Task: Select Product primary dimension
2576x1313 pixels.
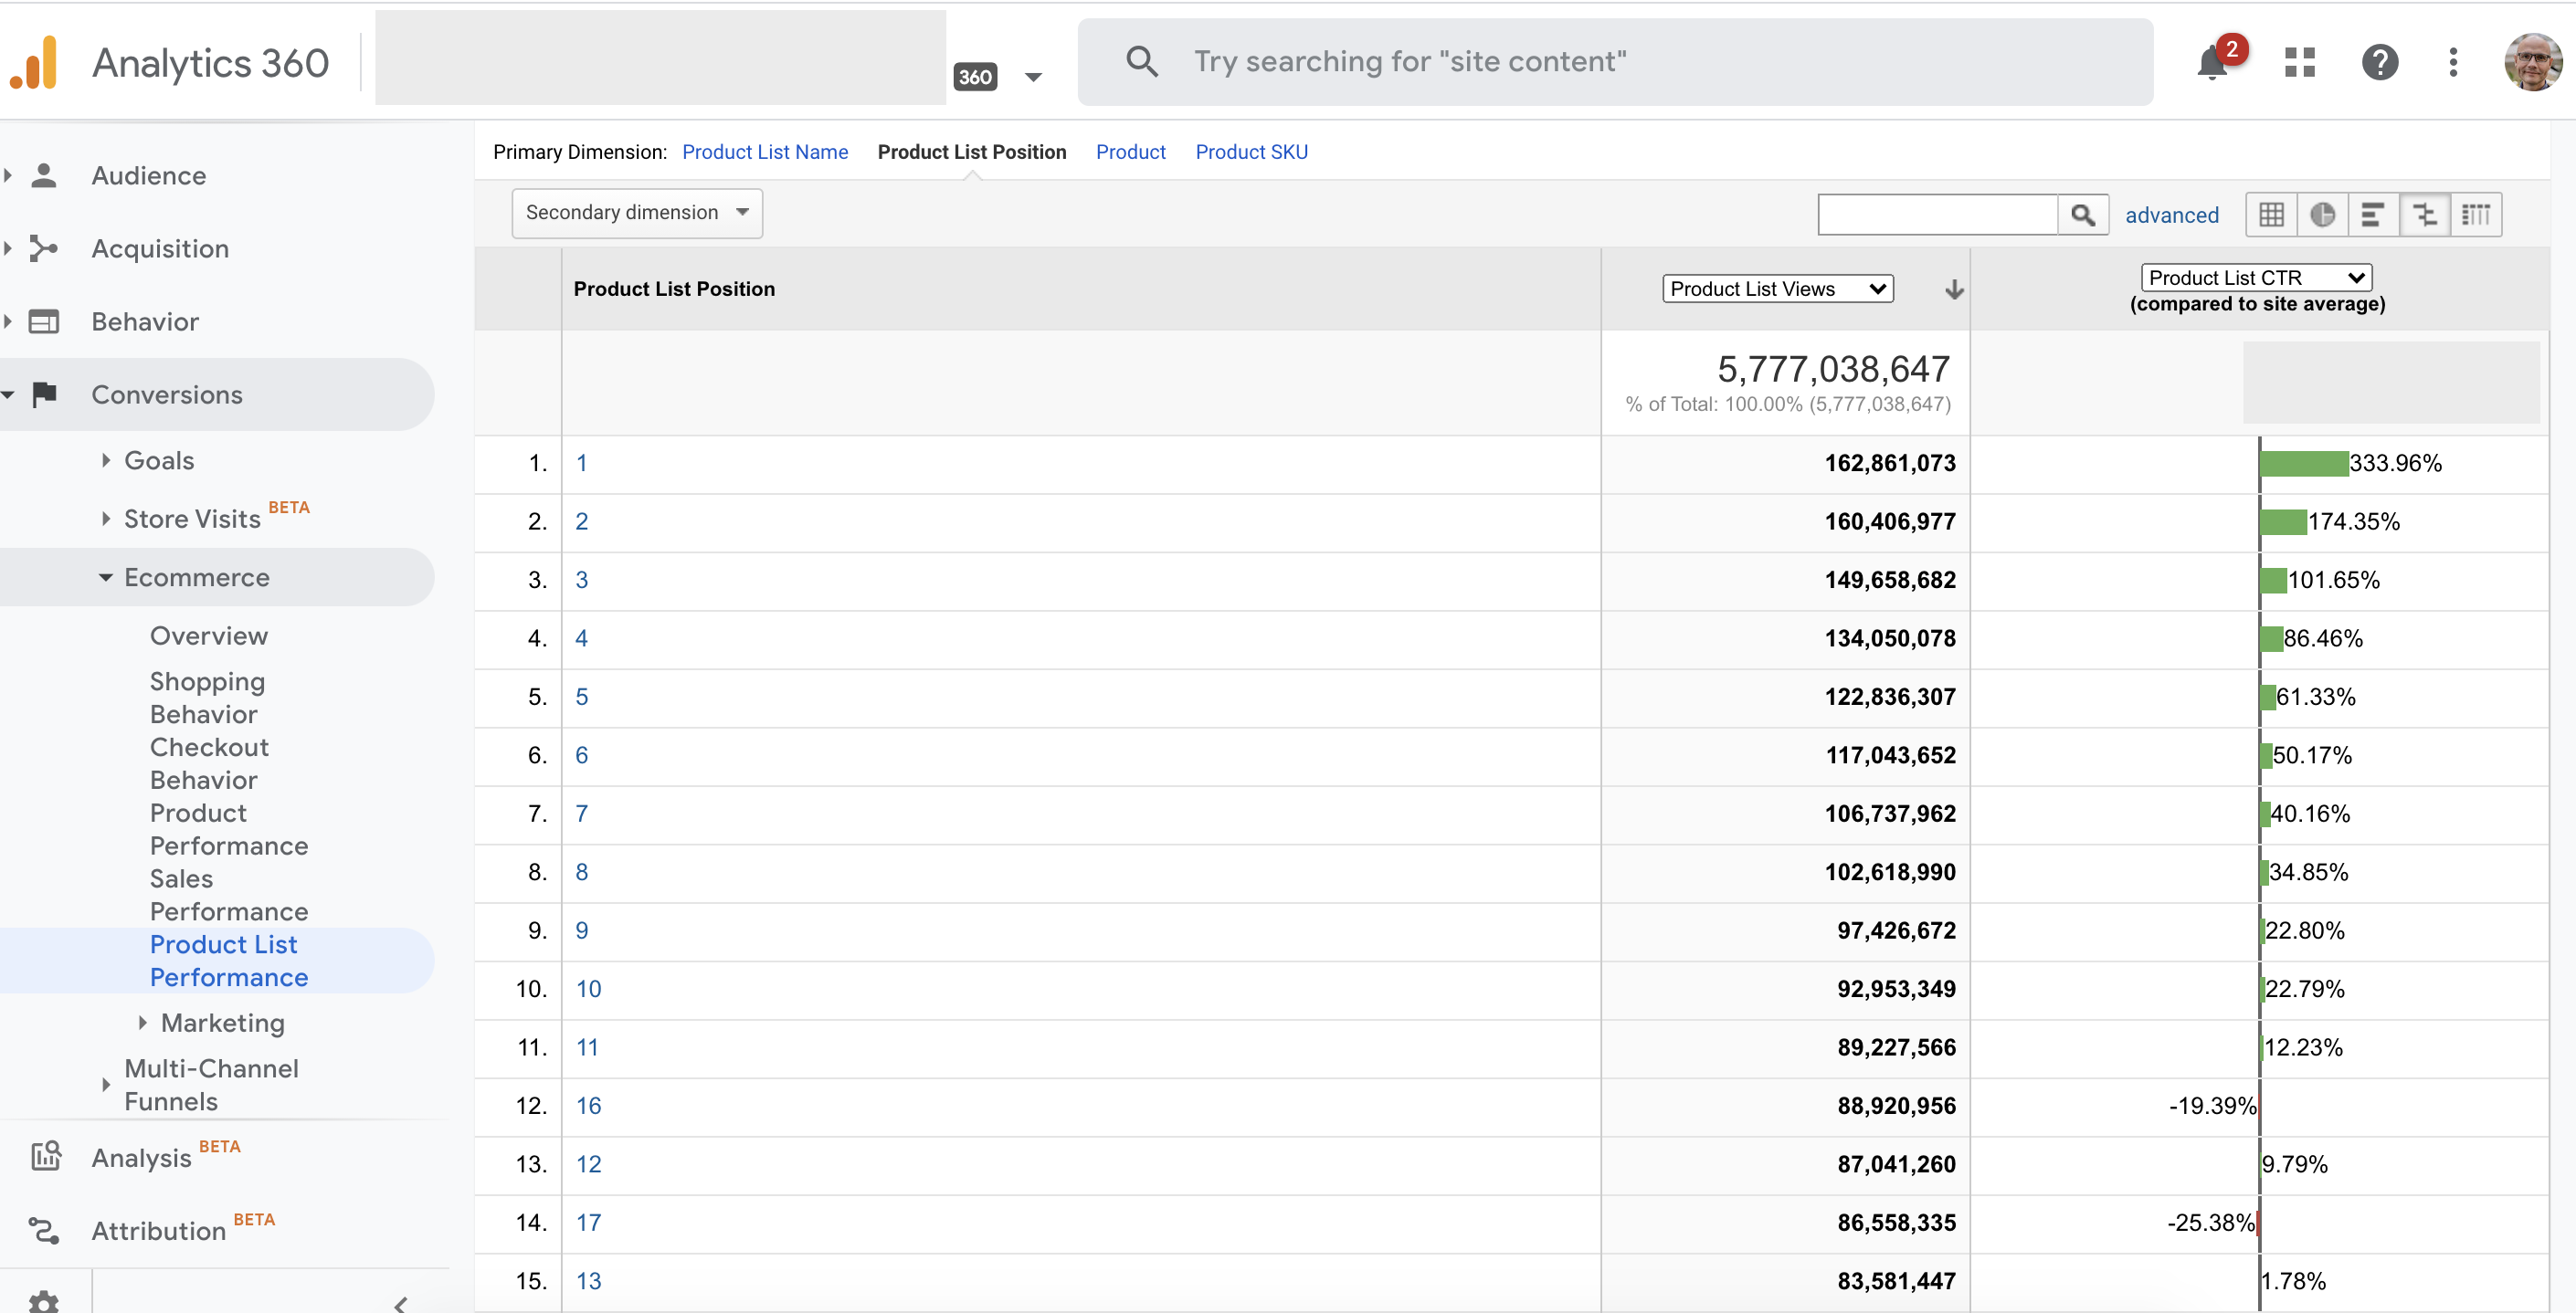Action: (1131, 152)
